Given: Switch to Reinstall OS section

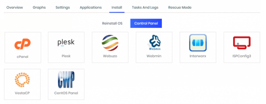Looking at the screenshot, I should [x=112, y=23].
